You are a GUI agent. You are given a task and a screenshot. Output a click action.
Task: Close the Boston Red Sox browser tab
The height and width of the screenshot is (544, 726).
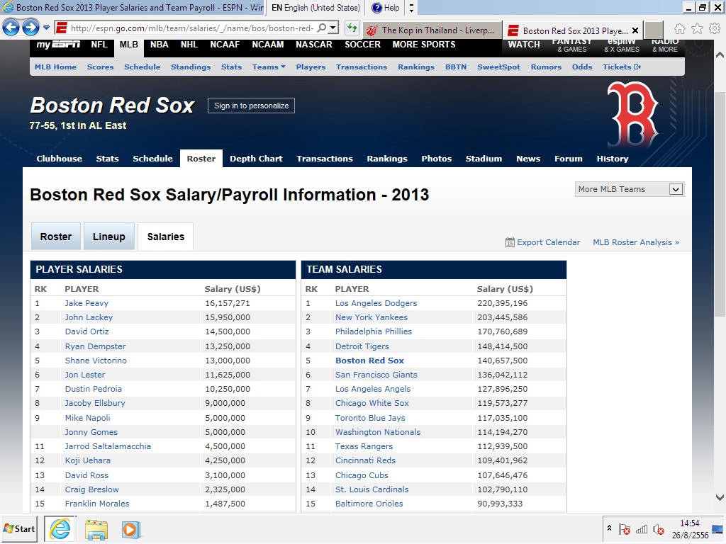pos(635,30)
